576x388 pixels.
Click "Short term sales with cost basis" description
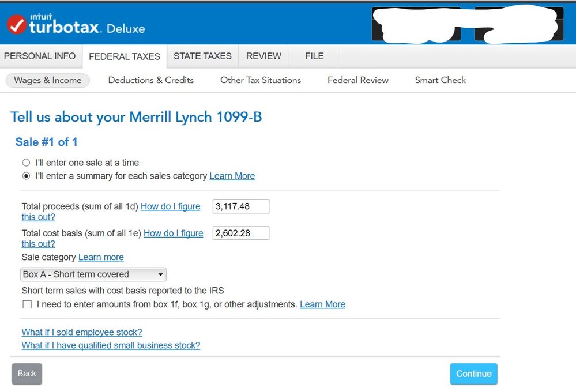click(x=123, y=291)
